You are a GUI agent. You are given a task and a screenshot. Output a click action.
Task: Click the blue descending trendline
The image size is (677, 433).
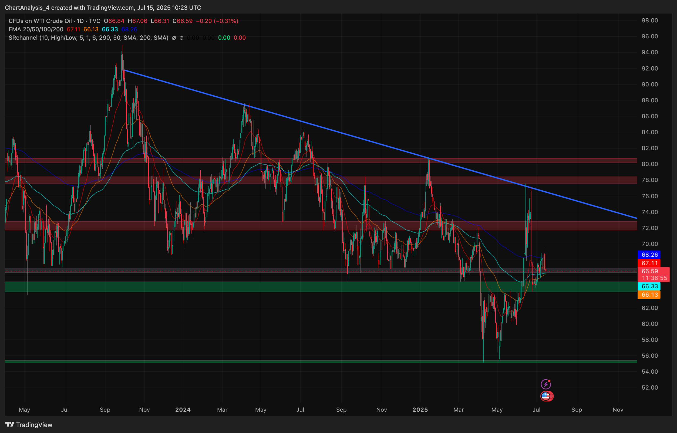tap(380, 144)
